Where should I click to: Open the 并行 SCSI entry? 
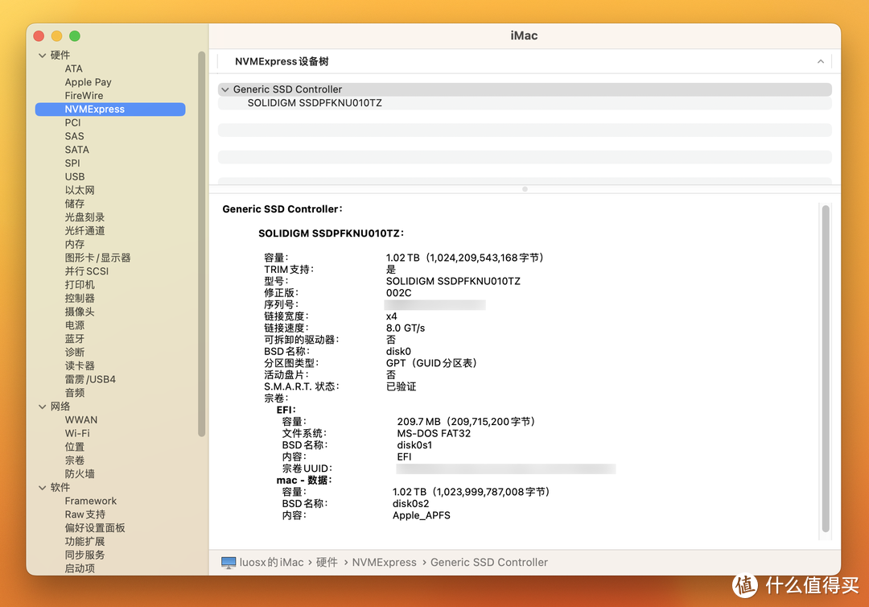pyautogui.click(x=86, y=271)
